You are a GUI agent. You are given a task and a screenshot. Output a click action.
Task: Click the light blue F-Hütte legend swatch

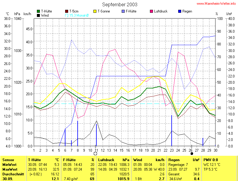[123, 11]
